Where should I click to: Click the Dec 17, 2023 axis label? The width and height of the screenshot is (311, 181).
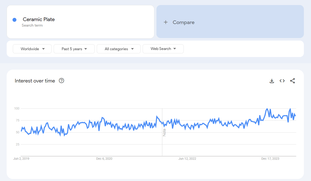tap(270, 158)
